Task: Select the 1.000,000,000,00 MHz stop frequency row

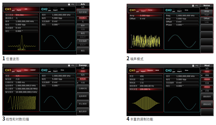Action: tap(22, 89)
